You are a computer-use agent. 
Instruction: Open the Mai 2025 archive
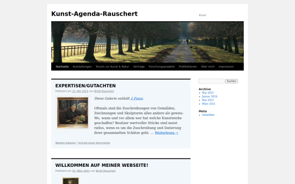[x=207, y=93]
